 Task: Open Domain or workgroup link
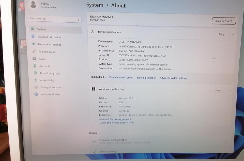(x=121, y=77)
